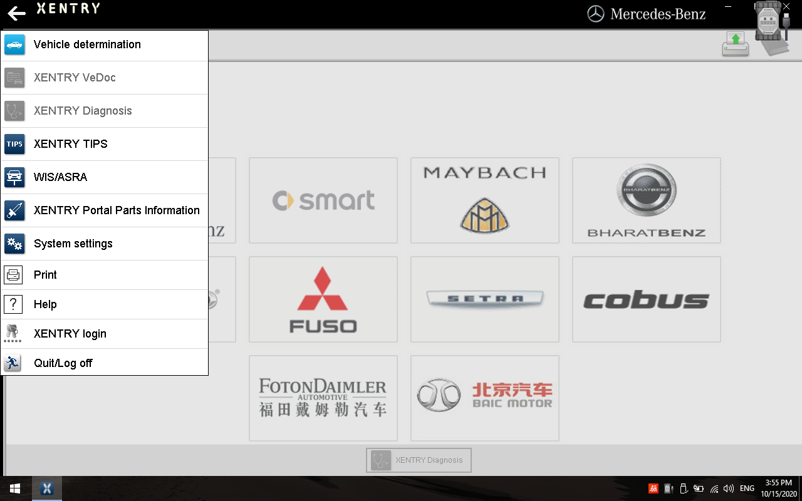Select the Maybach brand tile
The width and height of the screenshot is (802, 501).
(485, 200)
